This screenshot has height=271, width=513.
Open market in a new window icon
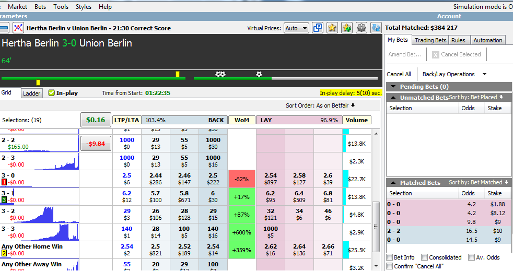(317, 28)
